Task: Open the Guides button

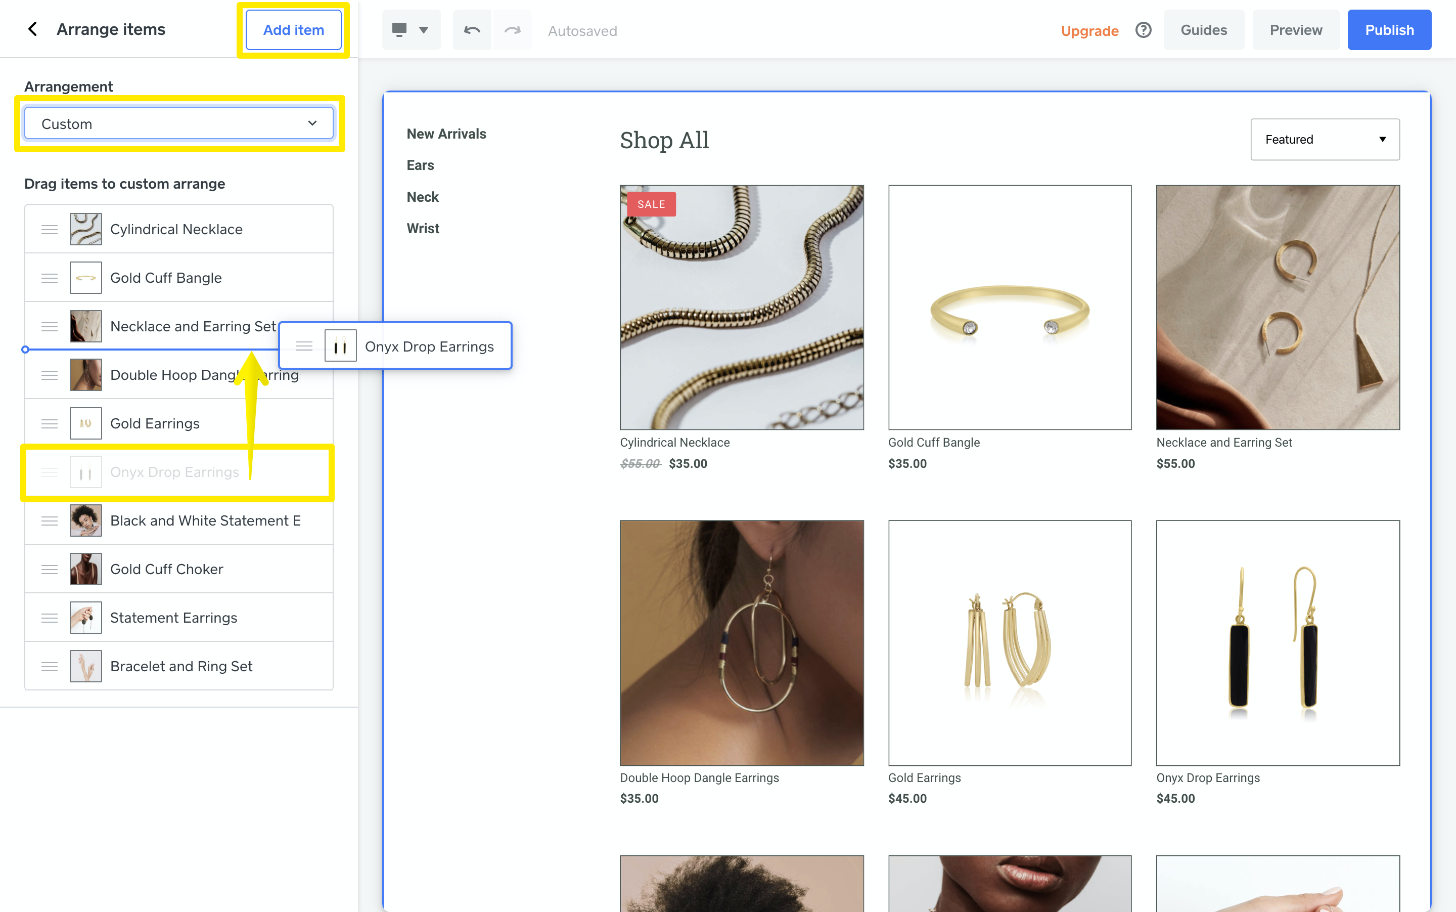Action: (1203, 29)
